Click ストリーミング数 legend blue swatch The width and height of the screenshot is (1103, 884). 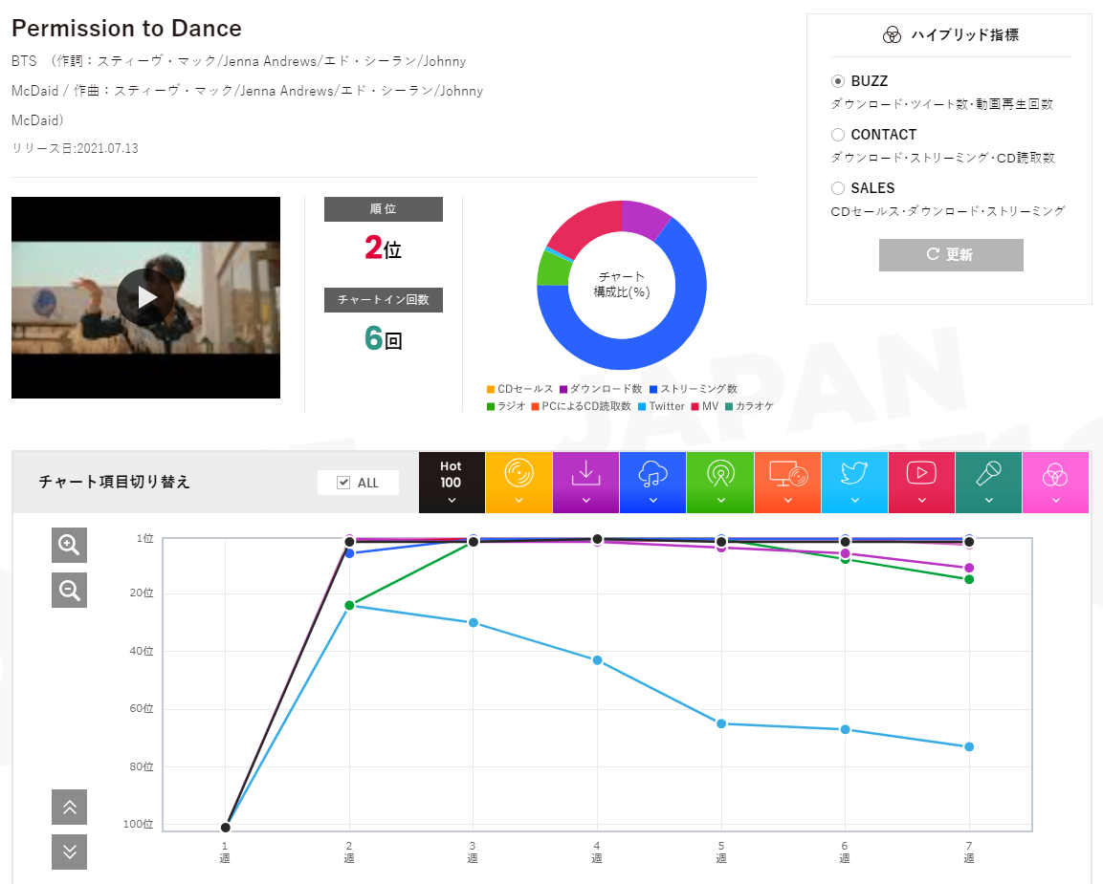click(653, 389)
